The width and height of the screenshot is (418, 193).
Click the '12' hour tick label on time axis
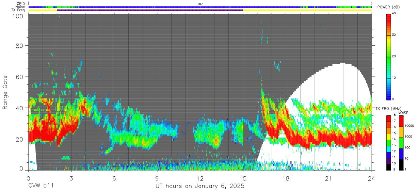pos(200,178)
